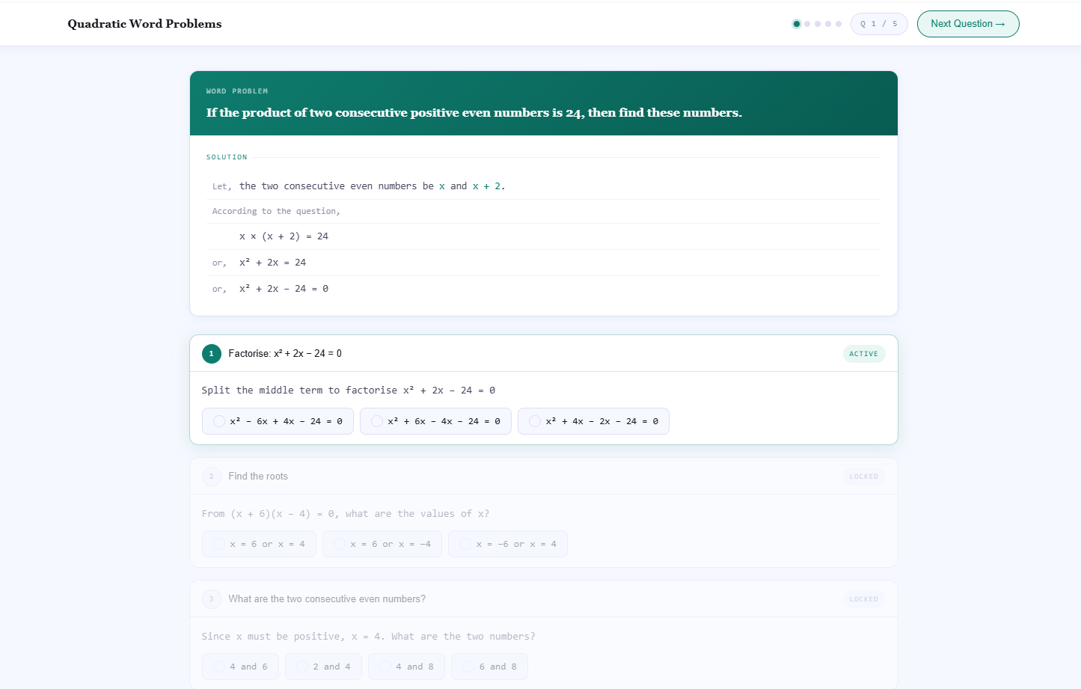Choose option x² + 6x − 4x − 24 = 0
This screenshot has height=689, width=1081.
coord(435,421)
